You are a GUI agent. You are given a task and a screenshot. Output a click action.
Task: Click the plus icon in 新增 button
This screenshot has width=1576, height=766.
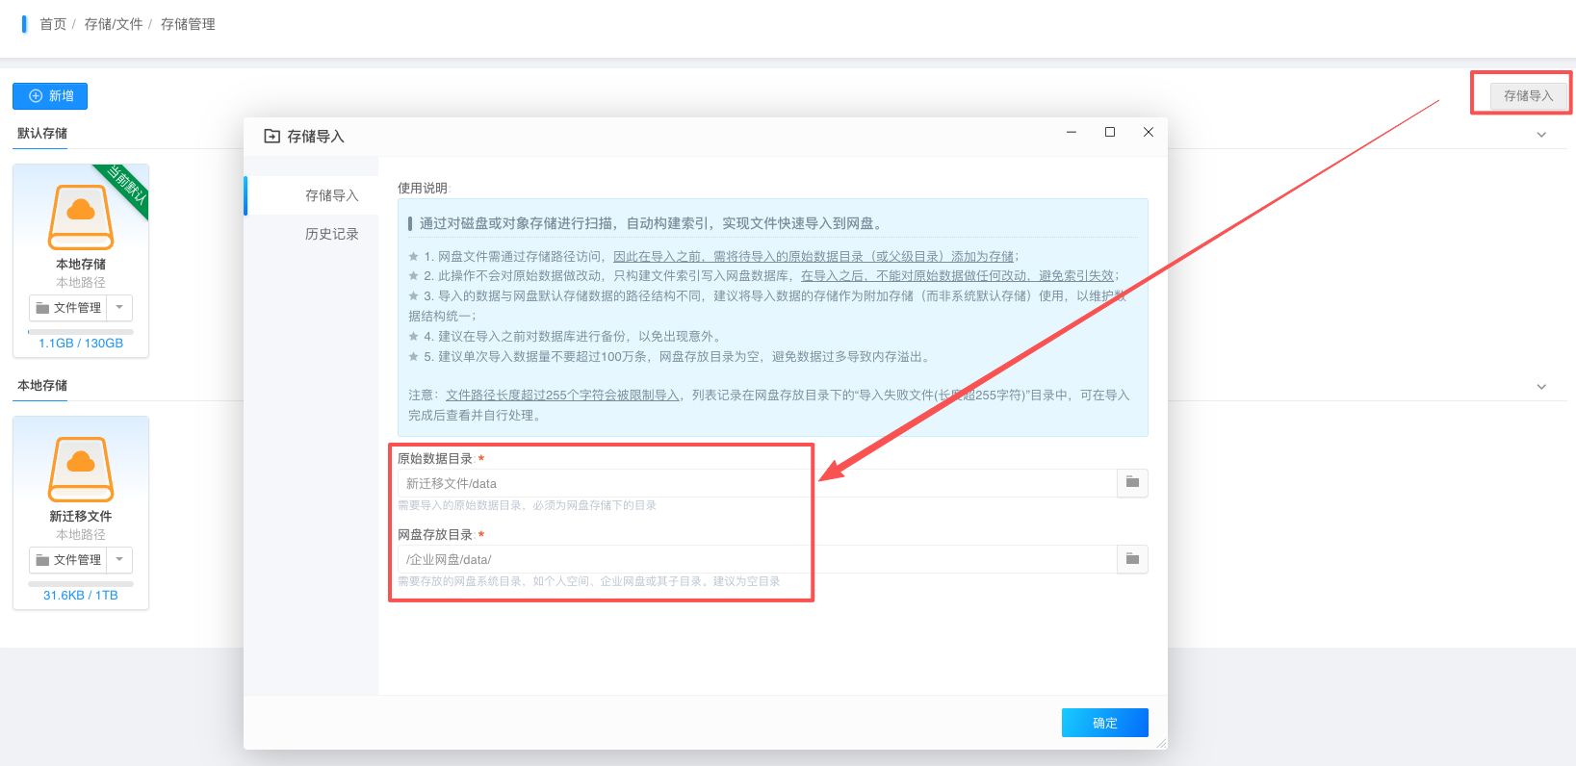36,96
